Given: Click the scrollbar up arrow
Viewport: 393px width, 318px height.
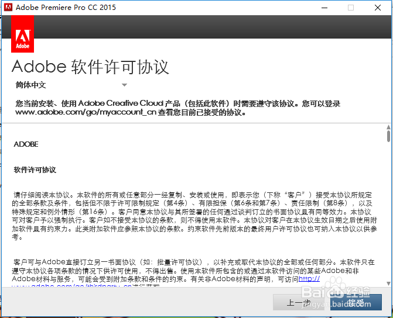Looking at the screenshot, I should [x=388, y=127].
